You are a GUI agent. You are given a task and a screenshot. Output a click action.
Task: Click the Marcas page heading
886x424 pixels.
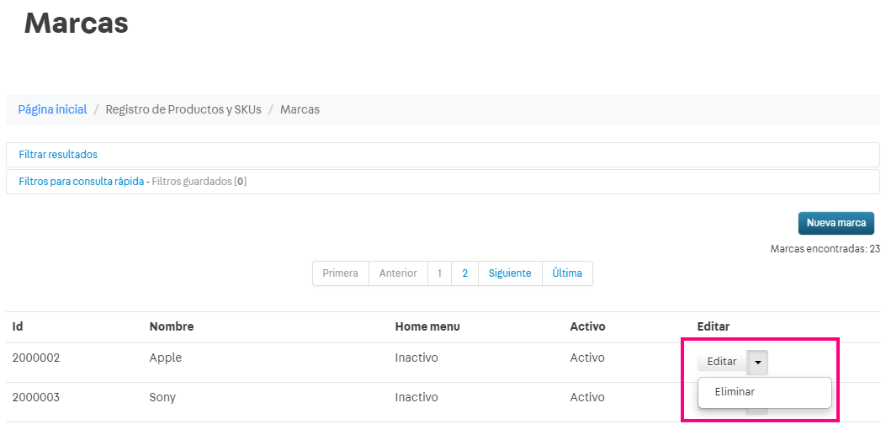click(77, 24)
